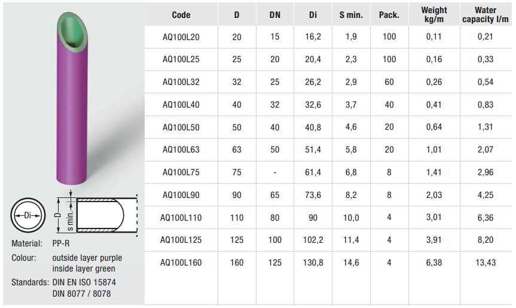Screen dimensions: 516x308
Task: Click the Water capacity l/m column header
Action: (x=486, y=15)
